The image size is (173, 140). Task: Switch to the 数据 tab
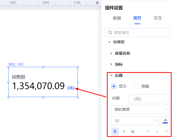117,18
